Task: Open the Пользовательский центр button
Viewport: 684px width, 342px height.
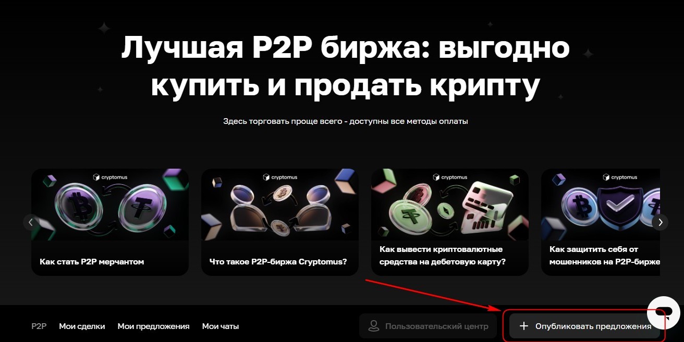Action: [x=428, y=326]
